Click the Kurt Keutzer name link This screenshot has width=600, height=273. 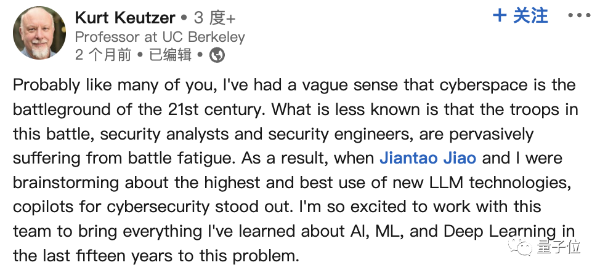point(125,18)
